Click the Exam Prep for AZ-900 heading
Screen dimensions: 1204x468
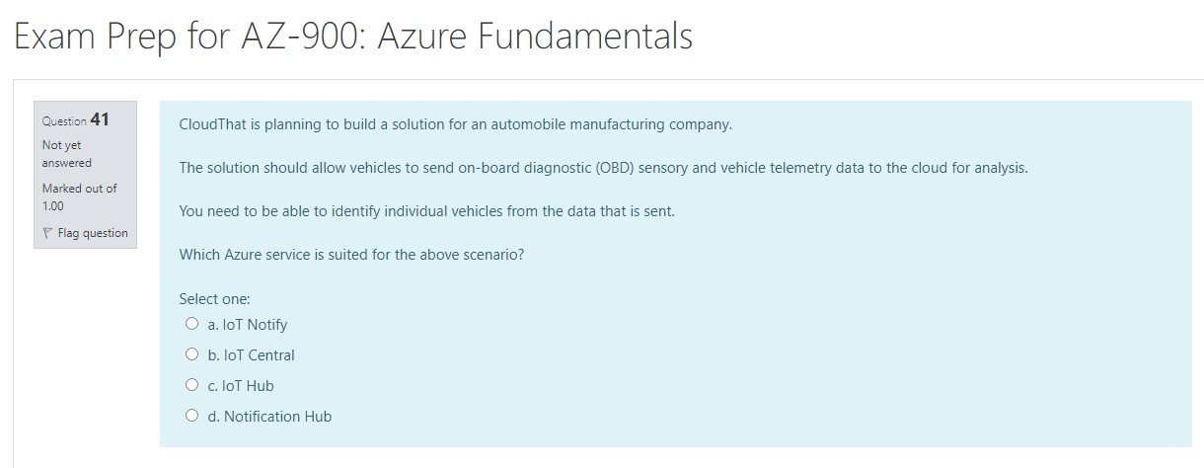(353, 38)
